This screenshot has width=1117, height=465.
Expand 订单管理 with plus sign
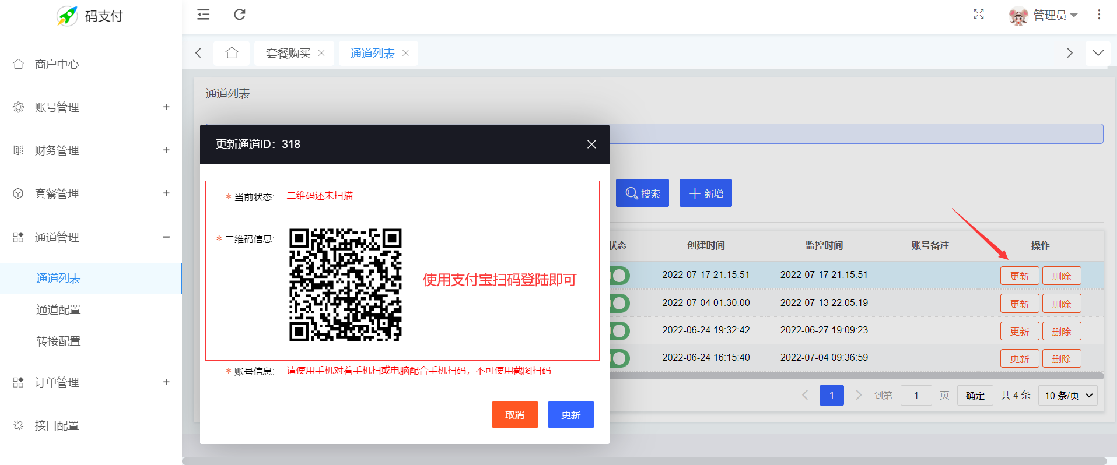click(166, 382)
